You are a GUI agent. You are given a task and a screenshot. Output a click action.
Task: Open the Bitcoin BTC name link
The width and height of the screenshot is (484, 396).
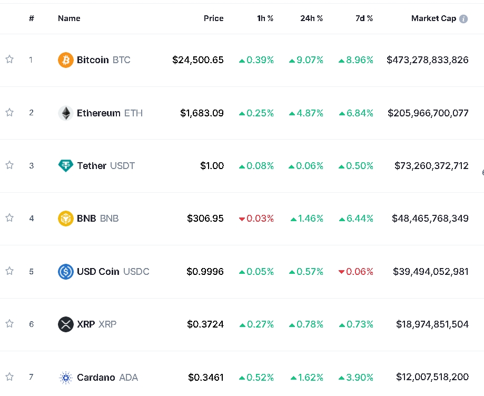[x=103, y=60]
